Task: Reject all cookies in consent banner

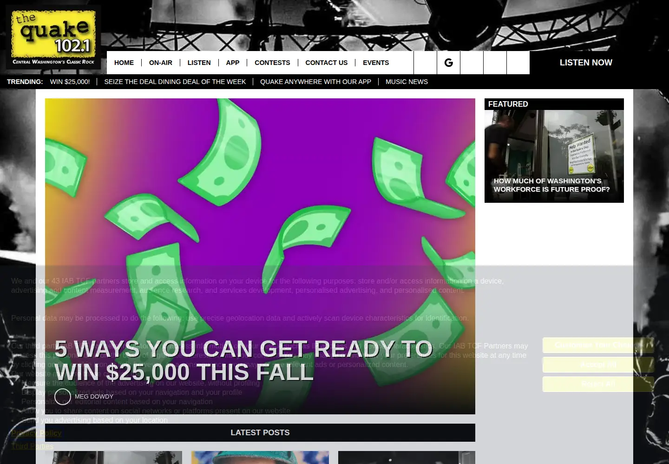Action: [x=598, y=384]
